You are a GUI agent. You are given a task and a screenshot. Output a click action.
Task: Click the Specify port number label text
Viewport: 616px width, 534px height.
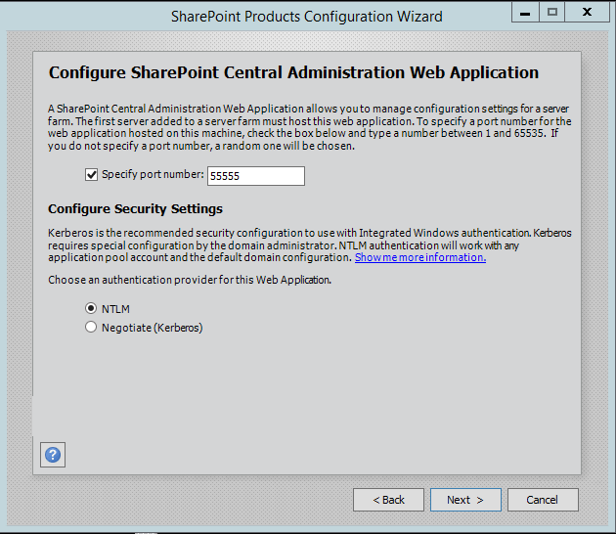coord(152,175)
